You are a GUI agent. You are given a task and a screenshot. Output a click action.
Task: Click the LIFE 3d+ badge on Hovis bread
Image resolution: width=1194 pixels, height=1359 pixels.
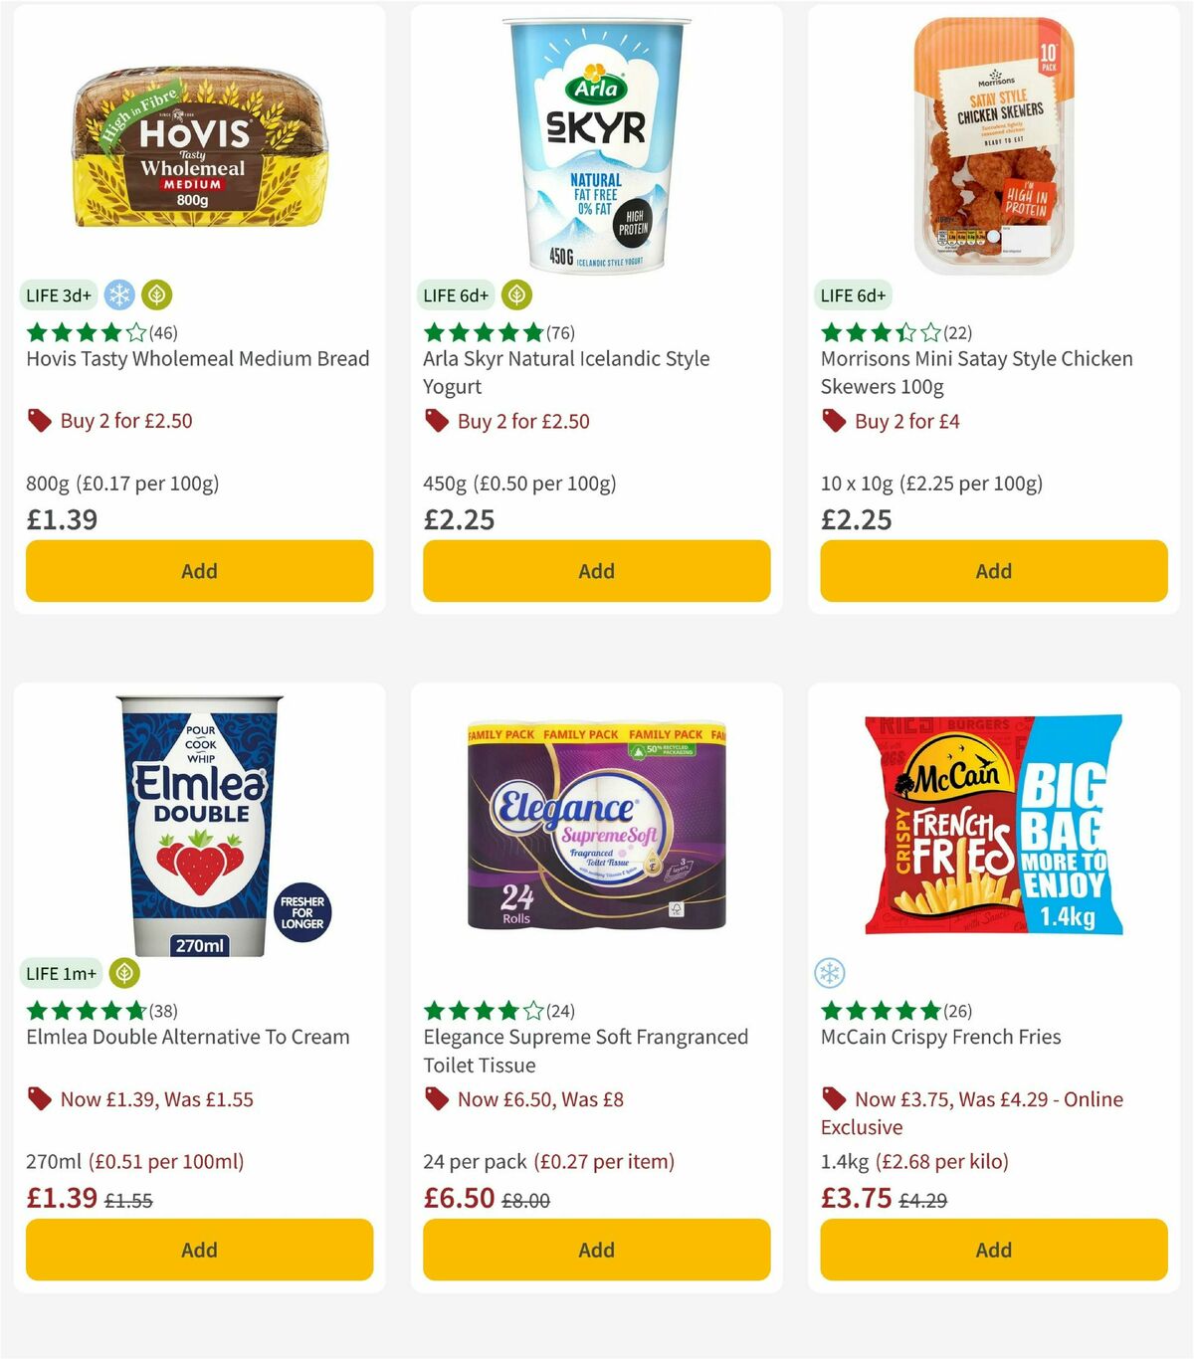pos(57,294)
